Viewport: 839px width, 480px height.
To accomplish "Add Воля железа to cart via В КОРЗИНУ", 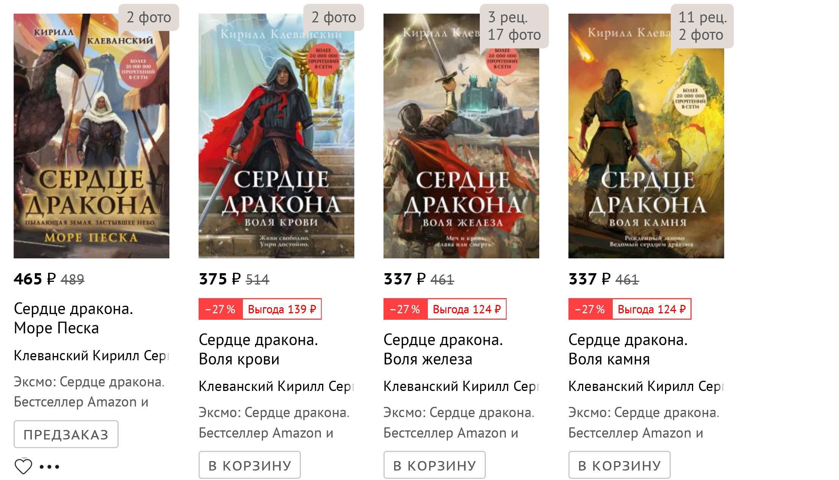I will pyautogui.click(x=434, y=465).
